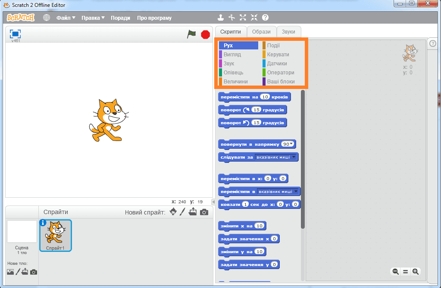Click the red stop sign button
Image resolution: width=441 pixels, height=288 pixels.
point(205,34)
